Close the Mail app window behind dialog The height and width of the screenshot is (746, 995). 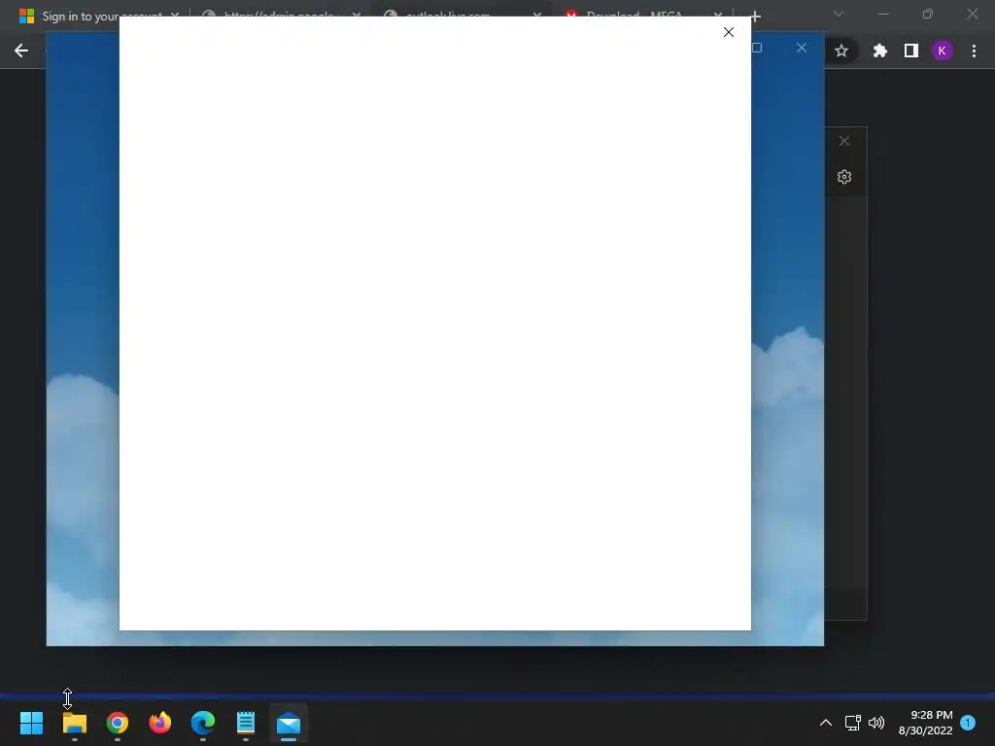tap(802, 48)
